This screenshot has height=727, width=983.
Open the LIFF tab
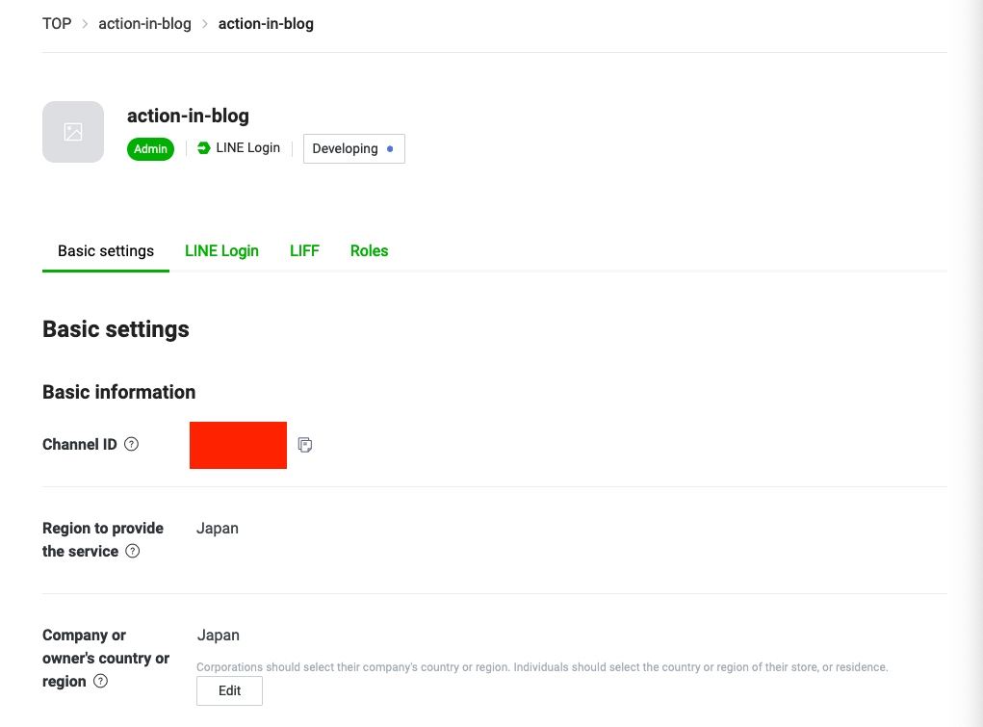304,251
